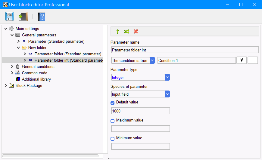Move parameter up with green arrow
The height and width of the screenshot is (160, 262).
(x=118, y=31)
